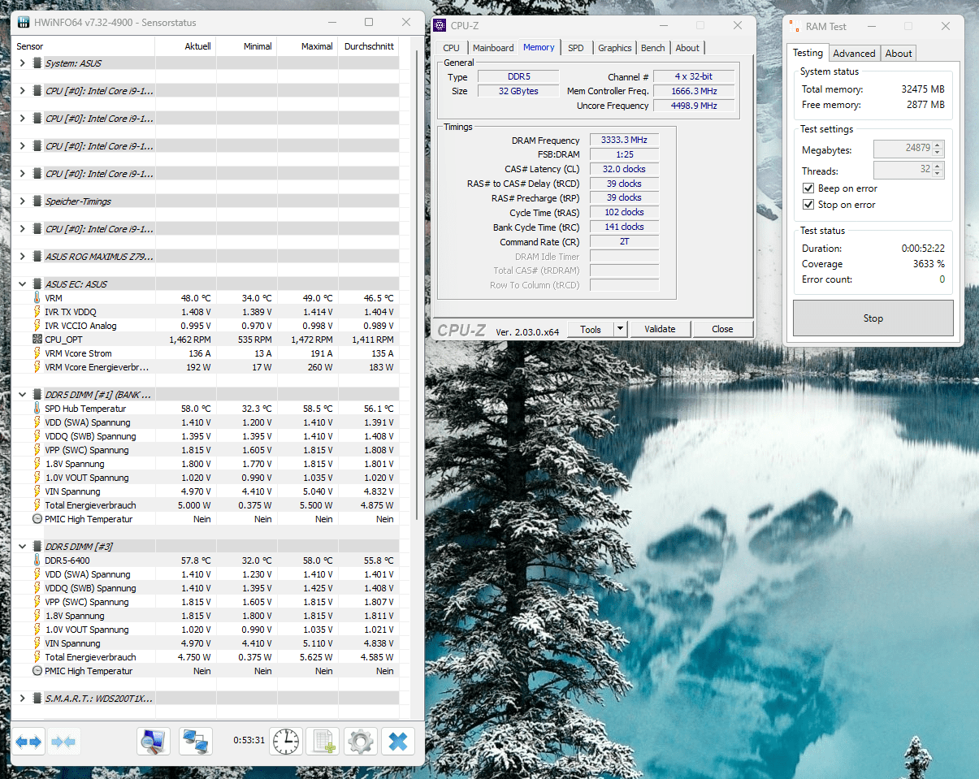Click the Coverage value 3633 %
Screen dimensions: 979x779
point(929,264)
